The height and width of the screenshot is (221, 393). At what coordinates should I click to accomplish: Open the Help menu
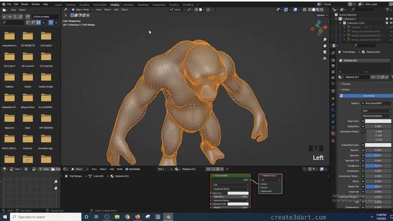tap(45, 4)
